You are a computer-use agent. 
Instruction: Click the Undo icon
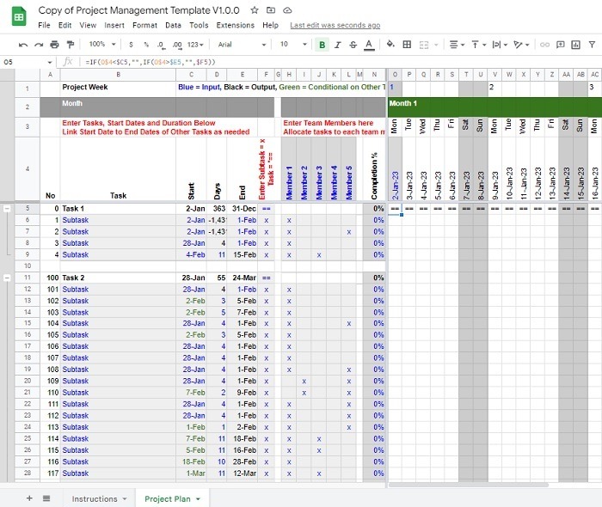[23, 45]
